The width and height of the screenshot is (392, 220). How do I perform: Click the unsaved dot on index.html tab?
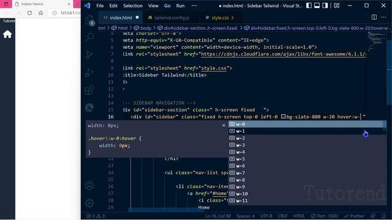tap(137, 18)
